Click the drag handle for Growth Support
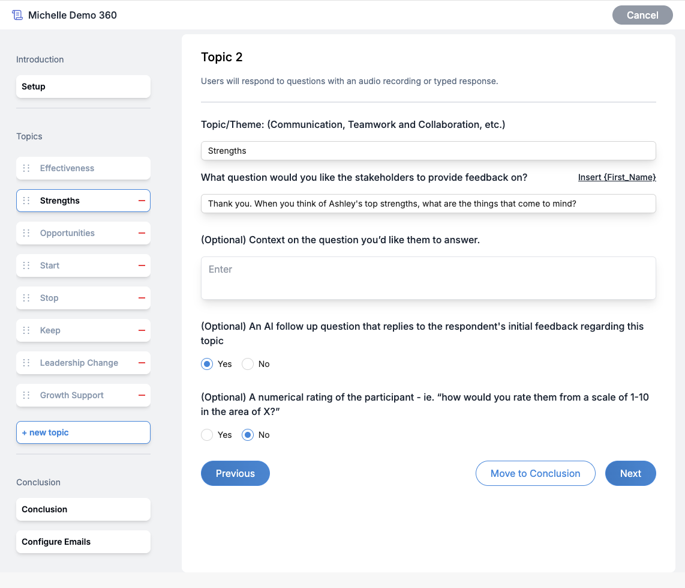This screenshot has height=588, width=685. (26, 395)
